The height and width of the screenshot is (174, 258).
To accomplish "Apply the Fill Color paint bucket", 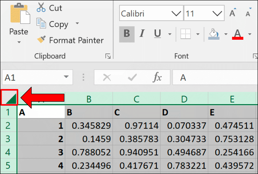I will coord(214,34).
